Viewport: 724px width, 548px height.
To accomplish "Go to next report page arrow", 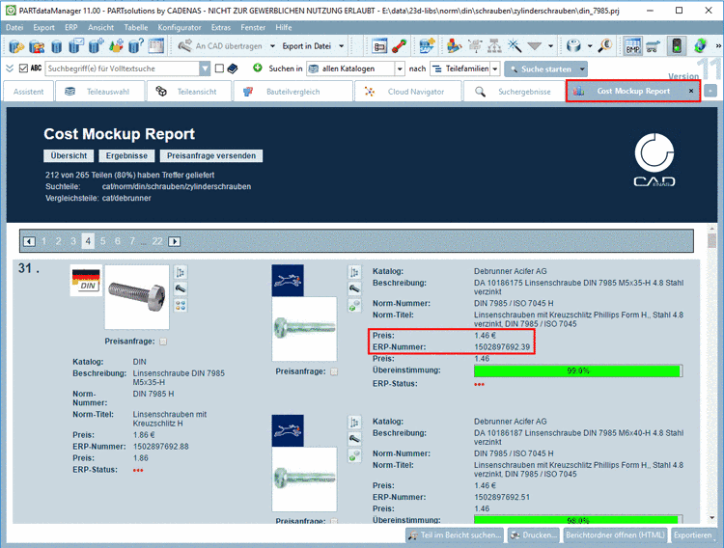I will (174, 241).
